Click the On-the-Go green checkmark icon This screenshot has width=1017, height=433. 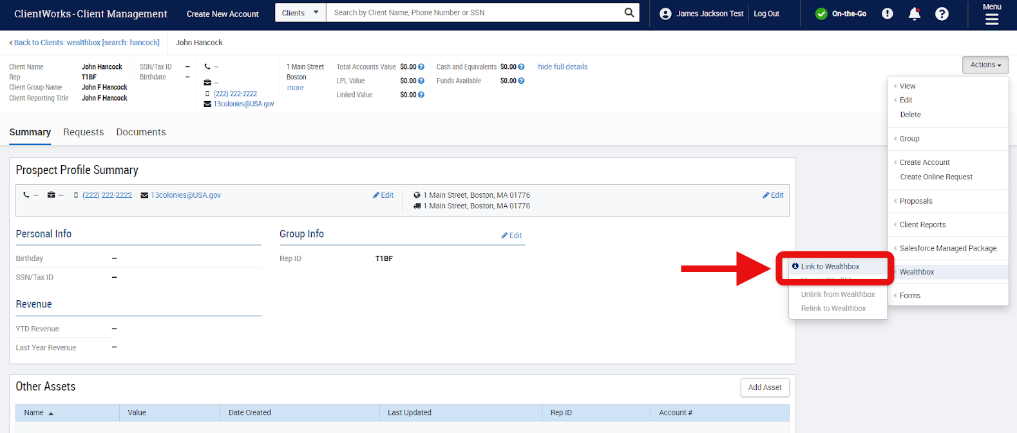(x=821, y=14)
